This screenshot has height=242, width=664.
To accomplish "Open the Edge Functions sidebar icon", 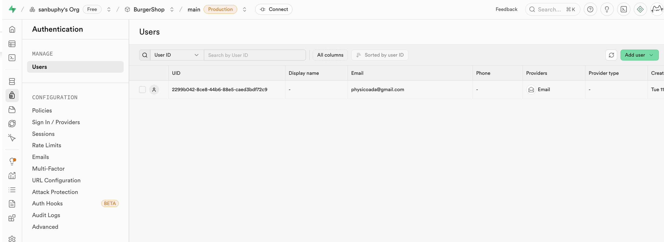I will pos(12,124).
